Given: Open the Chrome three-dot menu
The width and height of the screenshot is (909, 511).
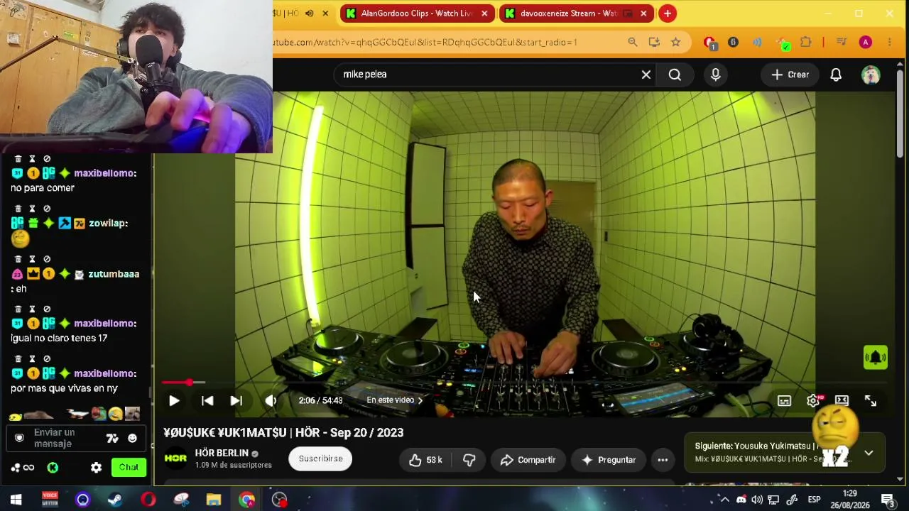Looking at the screenshot, I should [889, 43].
